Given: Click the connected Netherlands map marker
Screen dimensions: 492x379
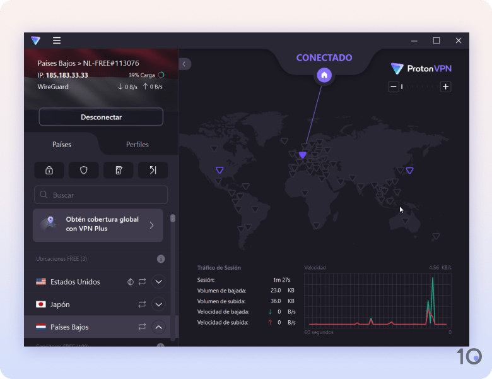Looking at the screenshot, I should [303, 155].
